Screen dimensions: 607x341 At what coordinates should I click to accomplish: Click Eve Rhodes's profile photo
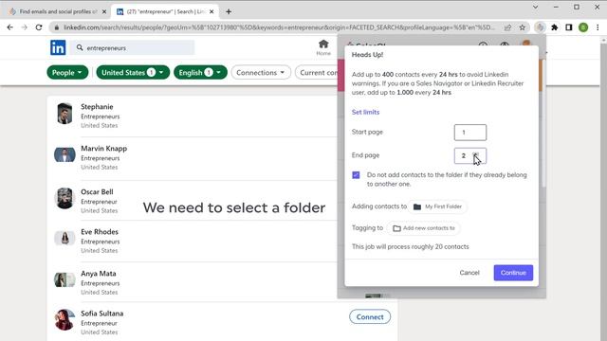[64, 238]
